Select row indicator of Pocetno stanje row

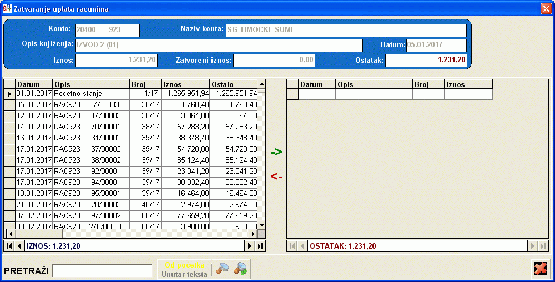[9, 94]
